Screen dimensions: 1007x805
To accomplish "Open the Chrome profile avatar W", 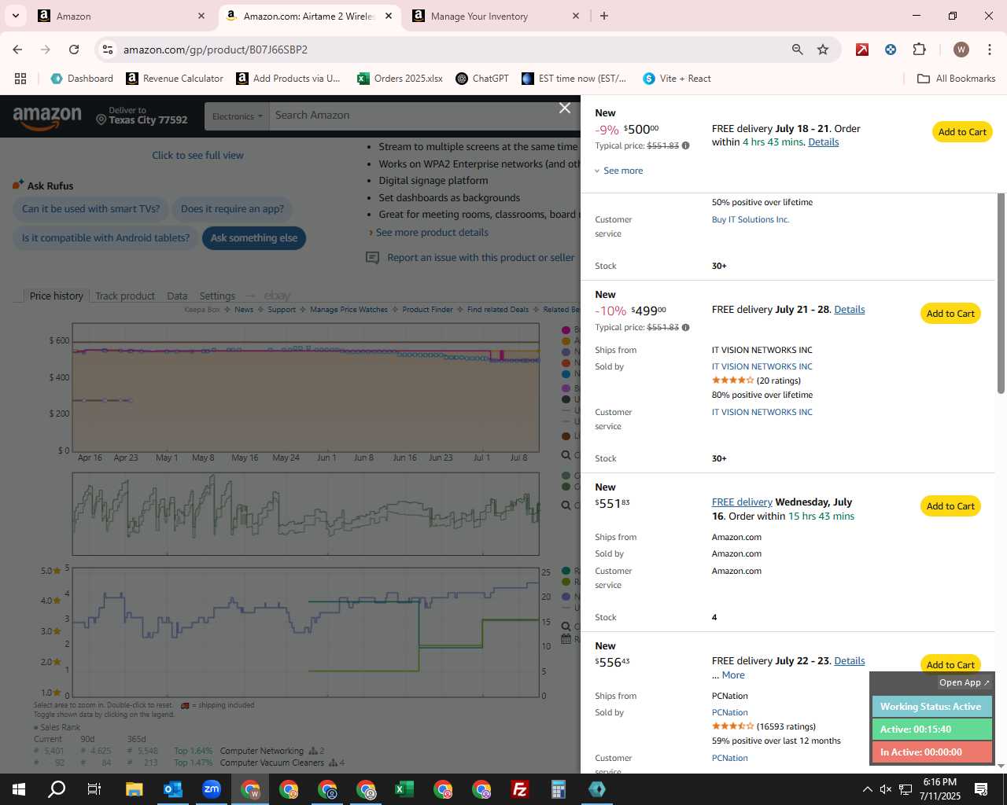I will pyautogui.click(x=961, y=50).
